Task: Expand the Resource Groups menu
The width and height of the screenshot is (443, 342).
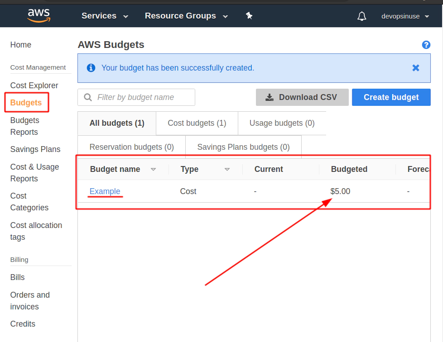Action: 187,16
